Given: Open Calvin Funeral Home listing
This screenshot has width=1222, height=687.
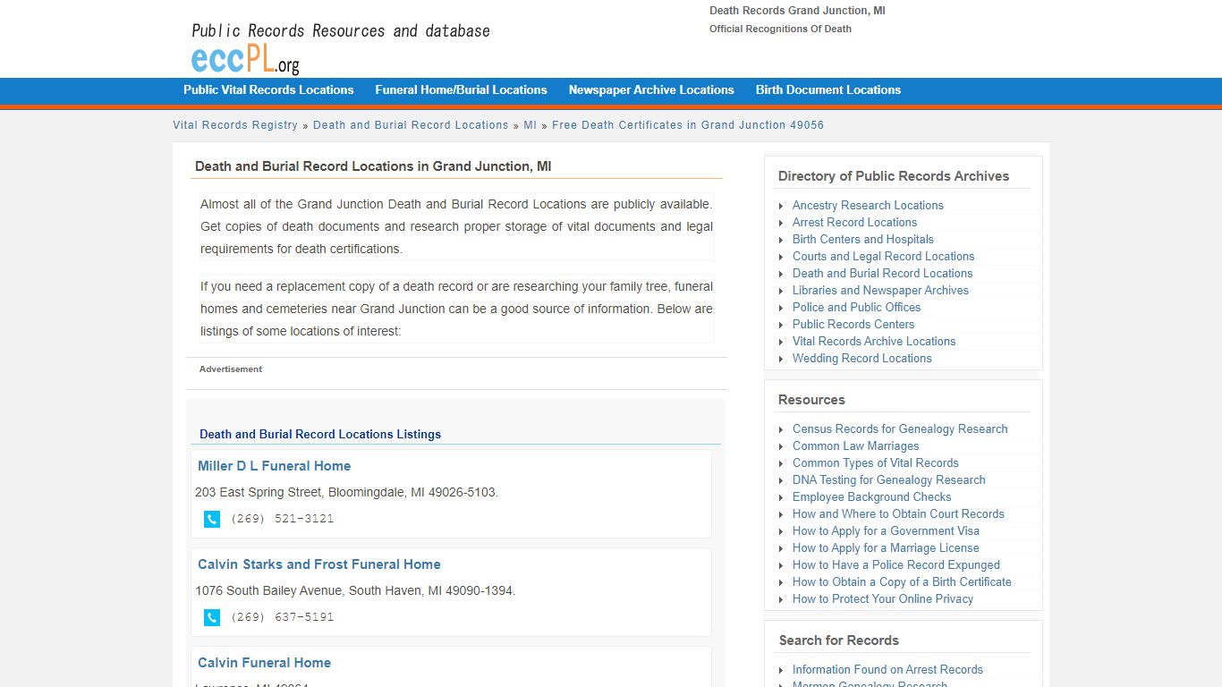Looking at the screenshot, I should point(264,663).
